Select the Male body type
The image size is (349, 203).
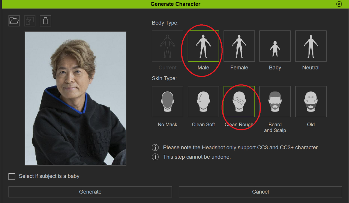203,46
